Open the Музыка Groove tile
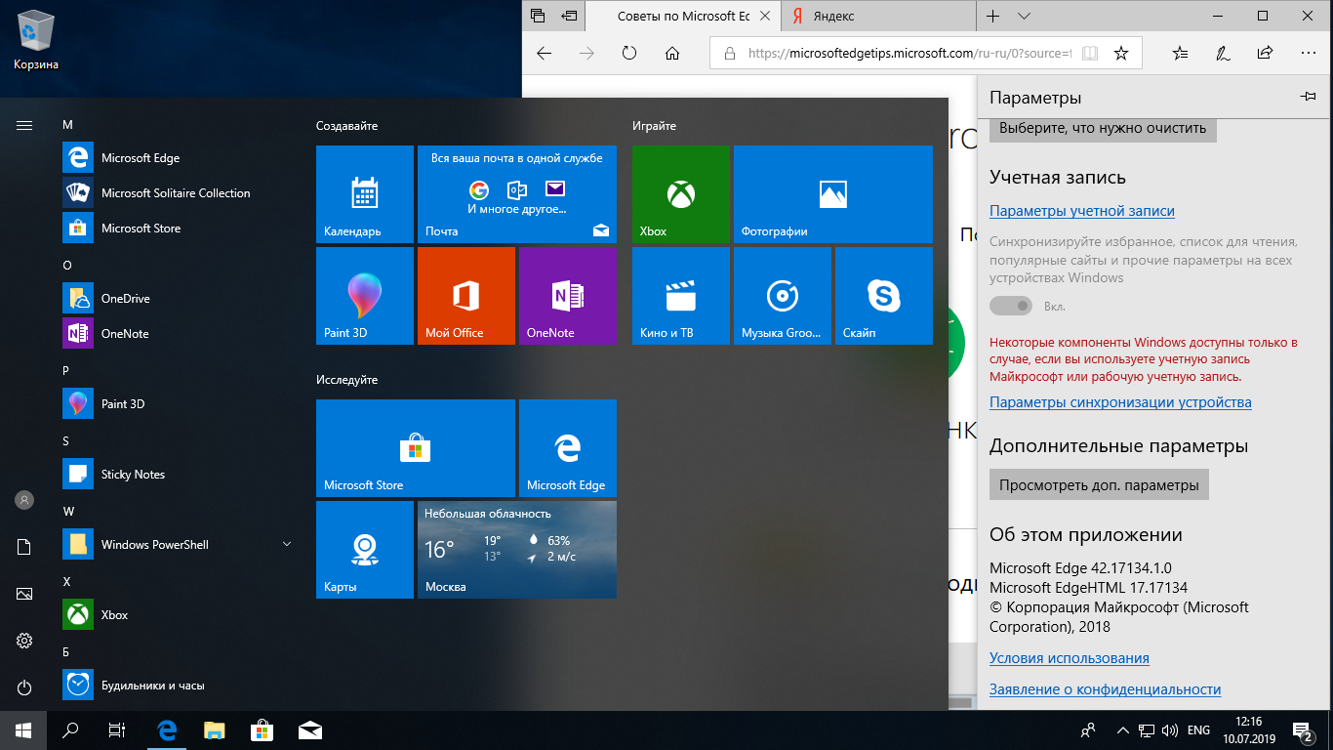This screenshot has height=750, width=1333. [x=783, y=296]
